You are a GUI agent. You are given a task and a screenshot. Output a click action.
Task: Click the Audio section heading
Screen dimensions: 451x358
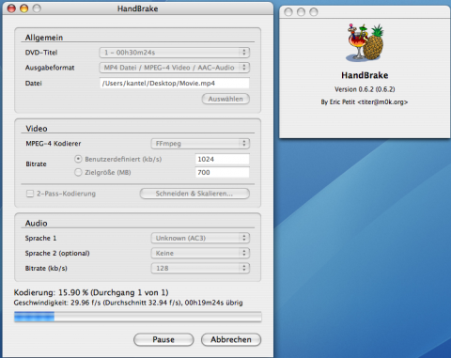37,224
